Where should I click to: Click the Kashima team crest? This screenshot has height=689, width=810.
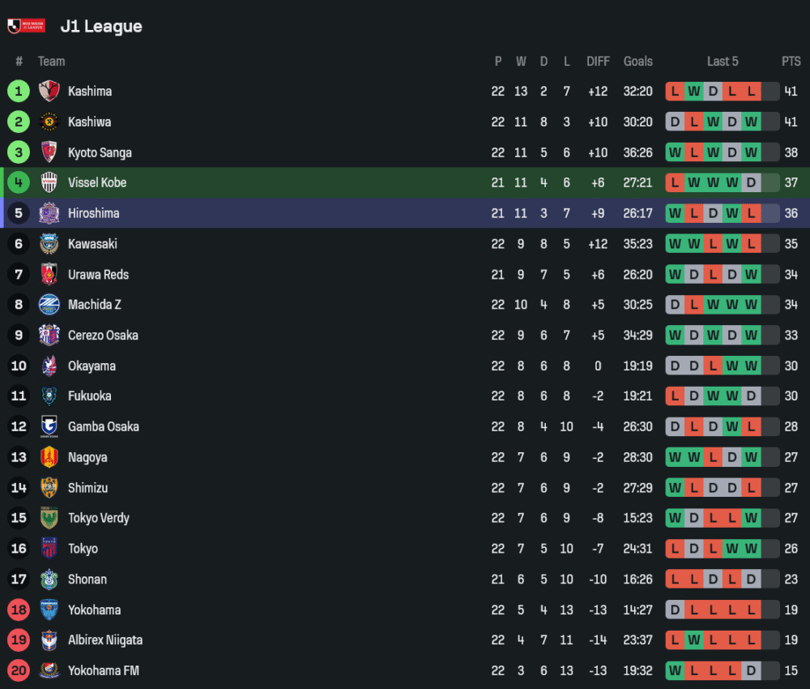[49, 92]
